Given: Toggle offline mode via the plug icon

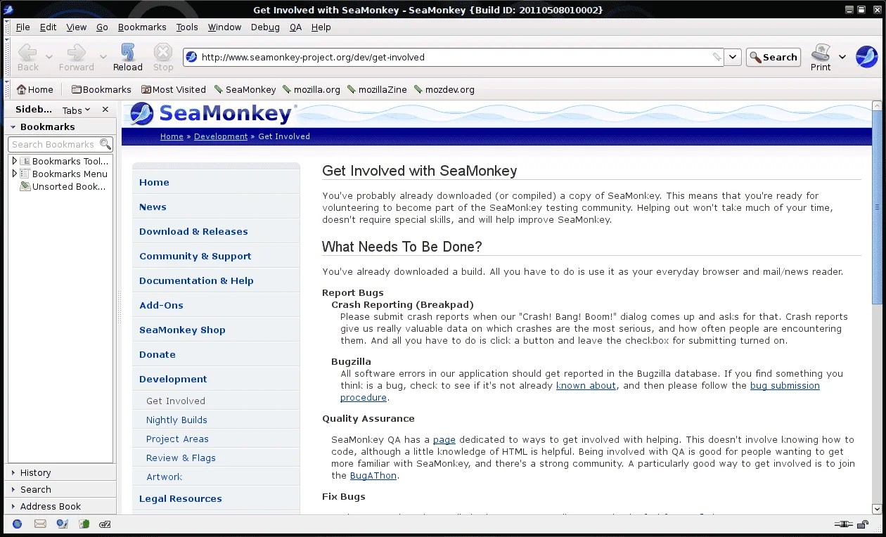Looking at the screenshot, I should (x=842, y=524).
